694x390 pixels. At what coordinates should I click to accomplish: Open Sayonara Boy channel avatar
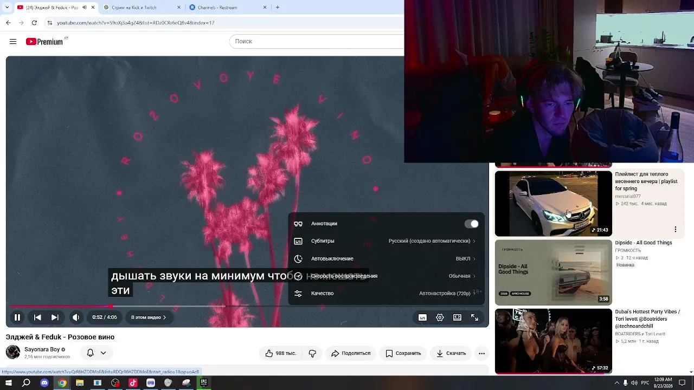[x=13, y=352]
